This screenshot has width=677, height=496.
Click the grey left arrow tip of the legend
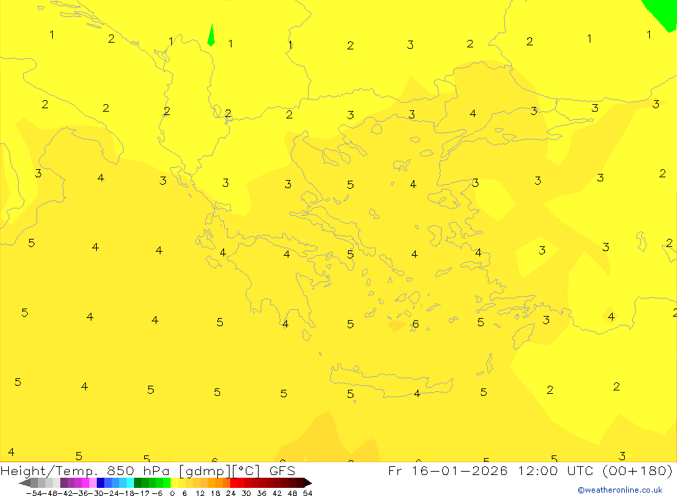(x=24, y=483)
